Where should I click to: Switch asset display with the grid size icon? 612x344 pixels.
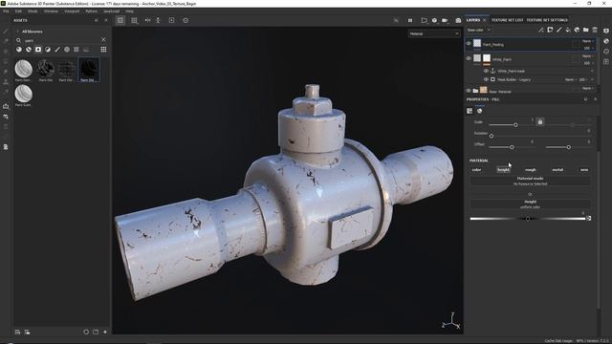coord(103,50)
